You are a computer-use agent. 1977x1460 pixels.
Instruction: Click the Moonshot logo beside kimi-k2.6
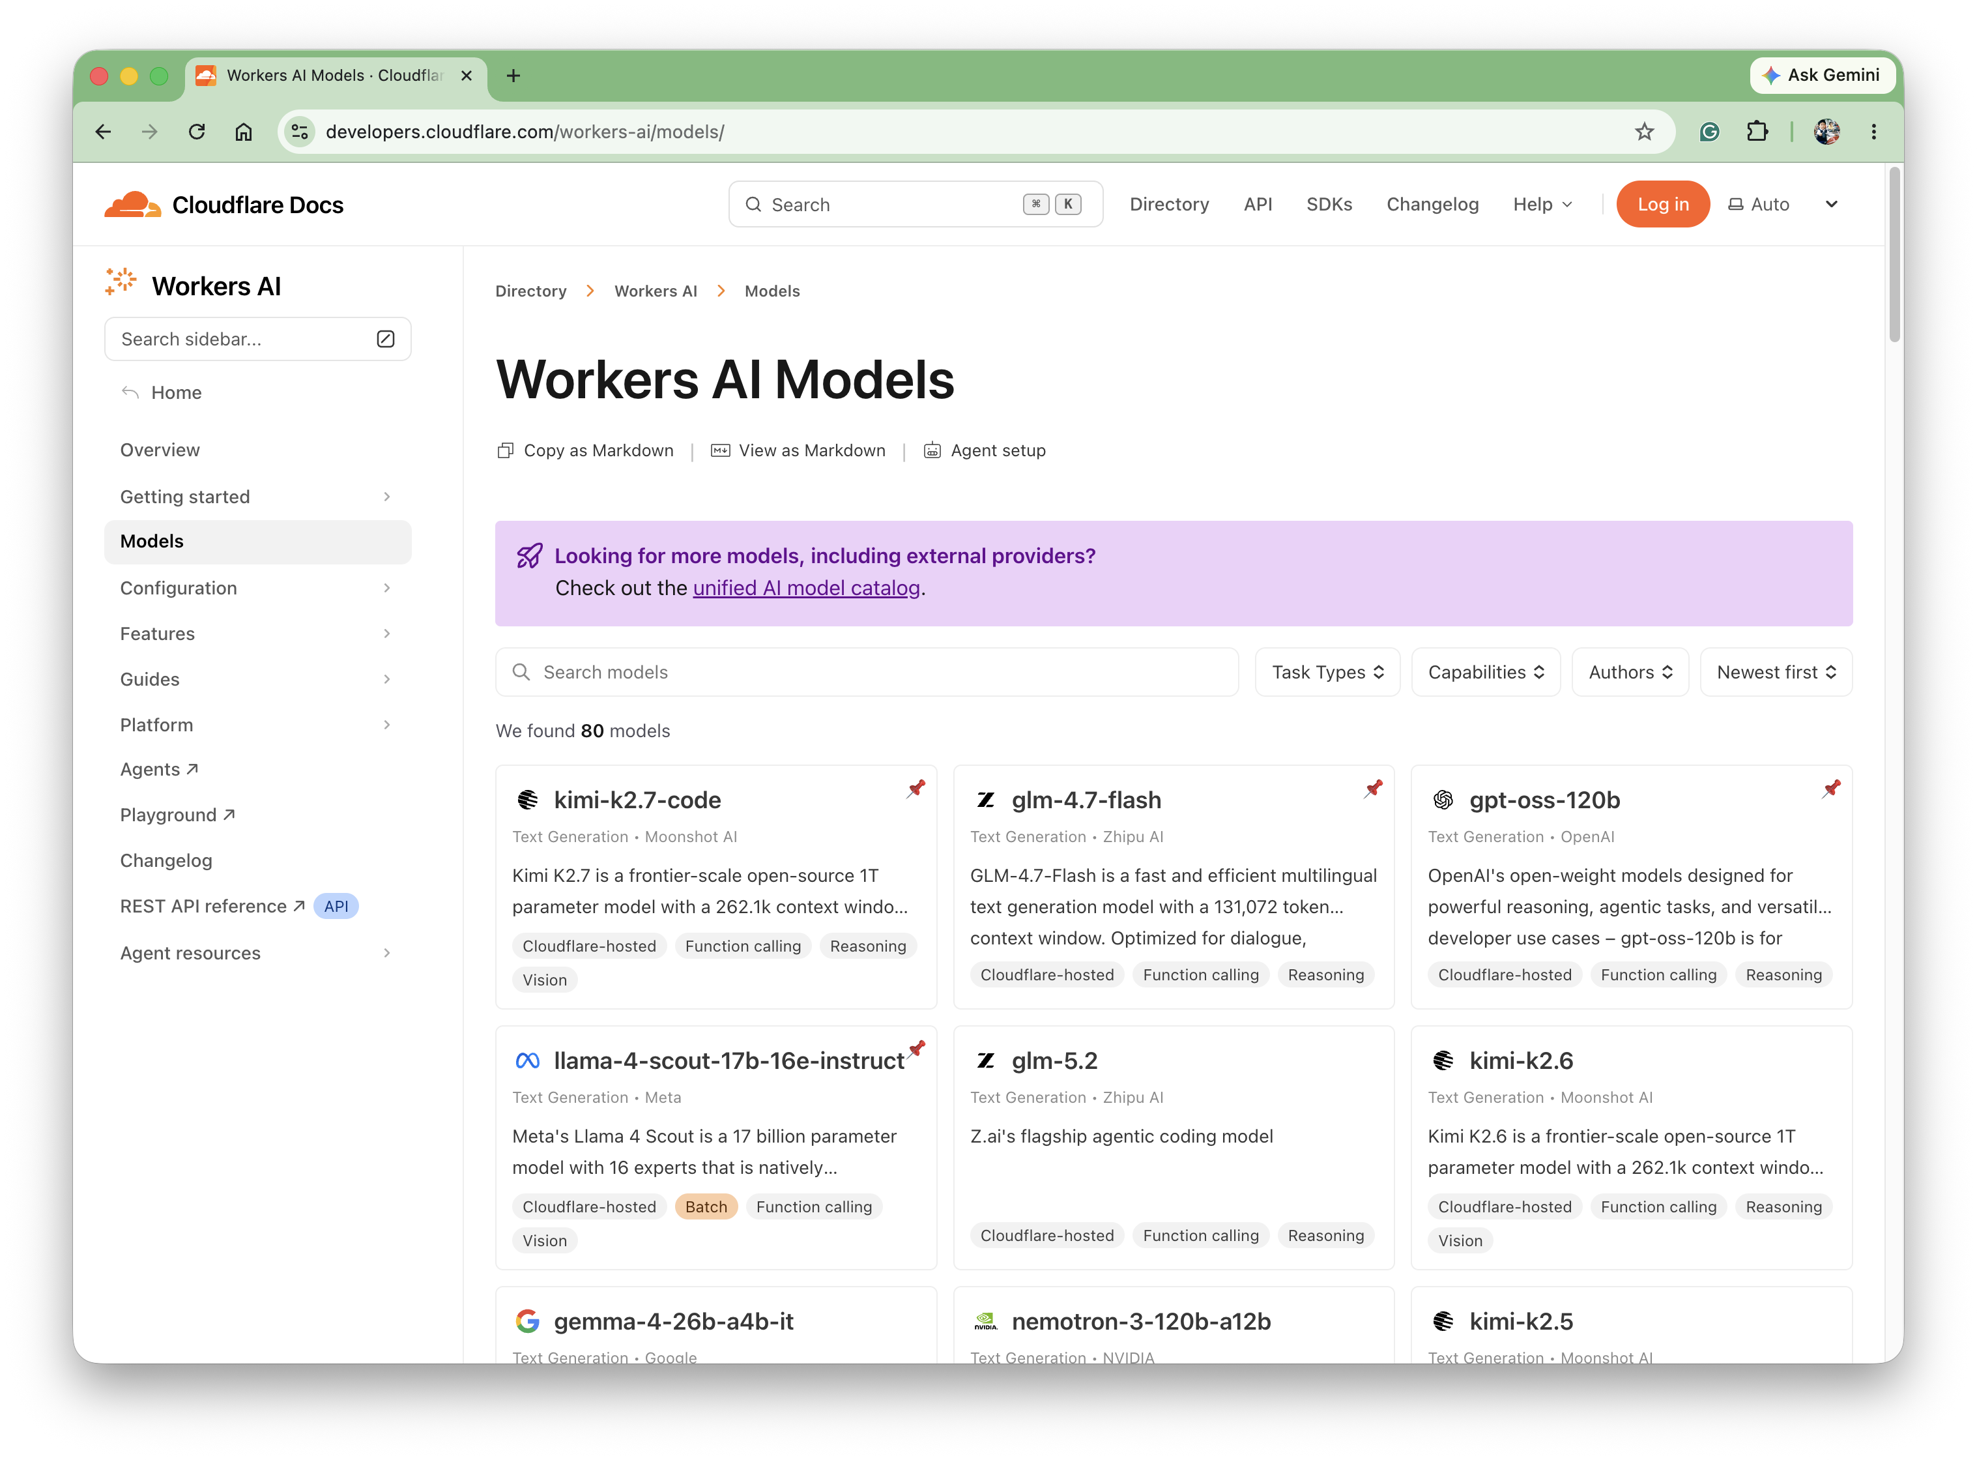coord(1443,1060)
